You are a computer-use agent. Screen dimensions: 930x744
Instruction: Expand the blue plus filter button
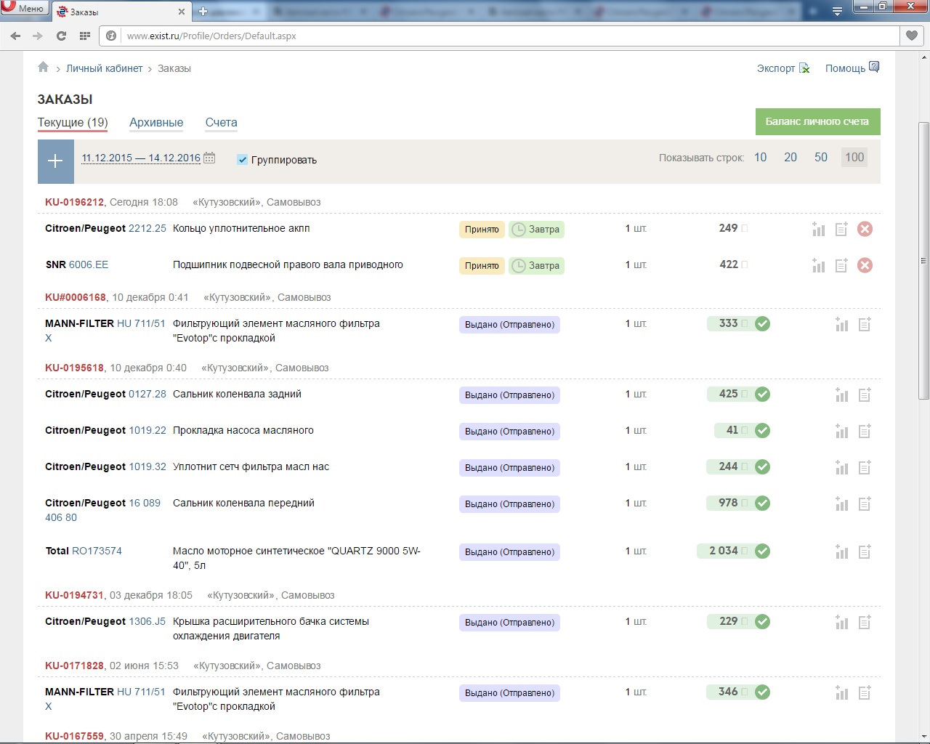[x=56, y=161]
